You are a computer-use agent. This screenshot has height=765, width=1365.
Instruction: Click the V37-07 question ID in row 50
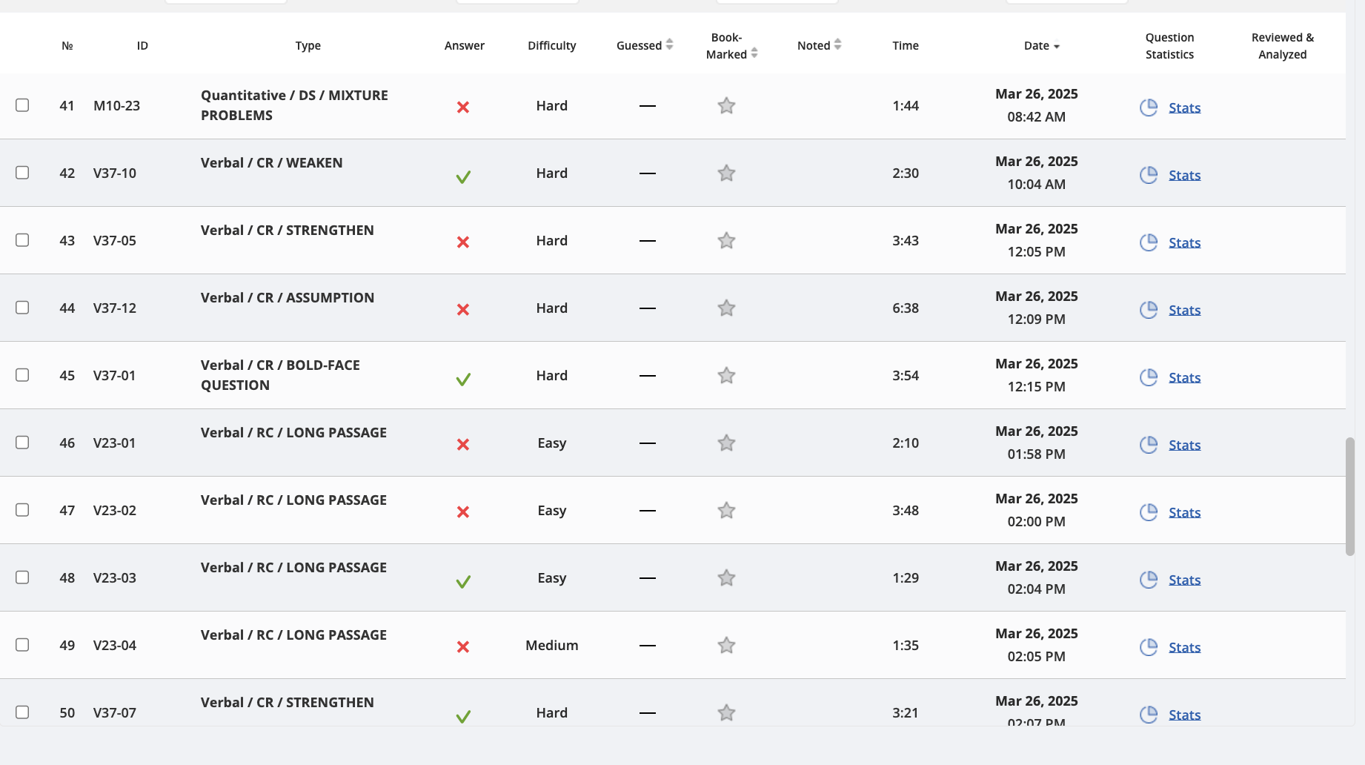pyautogui.click(x=115, y=712)
